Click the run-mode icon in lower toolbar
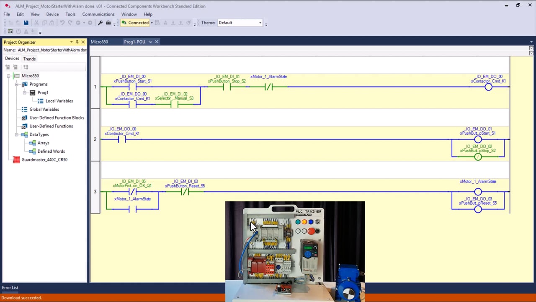This screenshot has width=536, height=302. [x=10, y=31]
